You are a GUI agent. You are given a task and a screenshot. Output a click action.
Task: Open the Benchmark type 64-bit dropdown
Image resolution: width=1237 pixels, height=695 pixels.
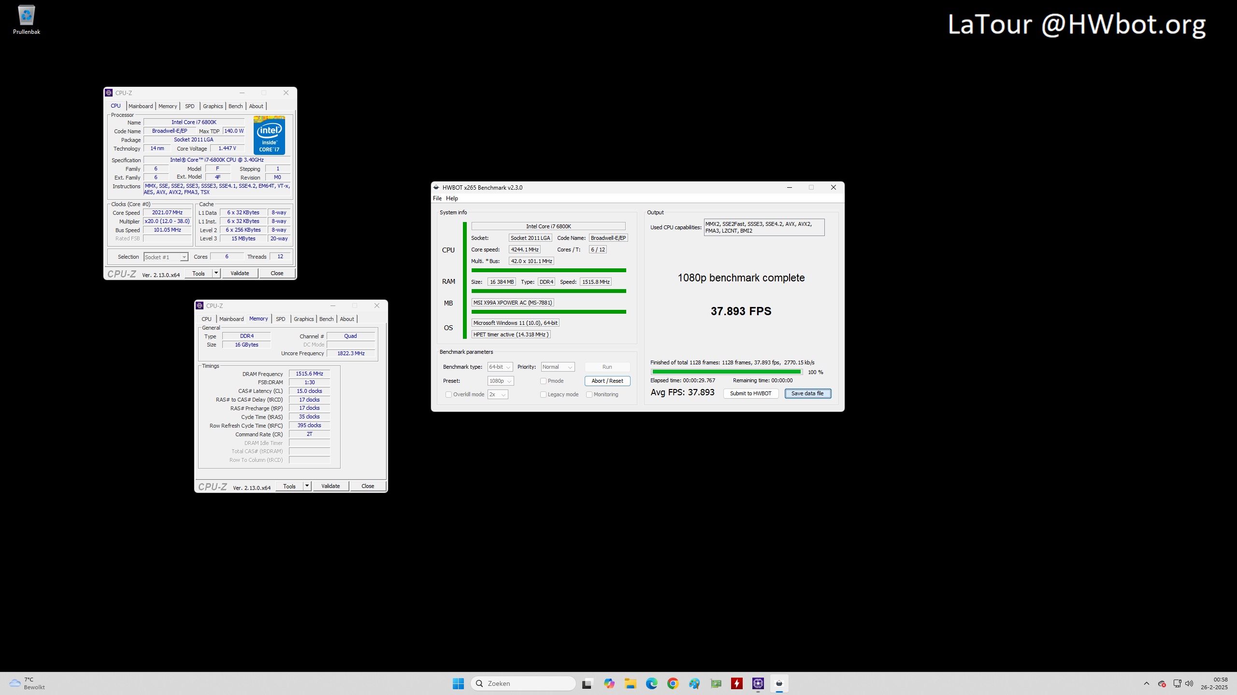point(500,367)
